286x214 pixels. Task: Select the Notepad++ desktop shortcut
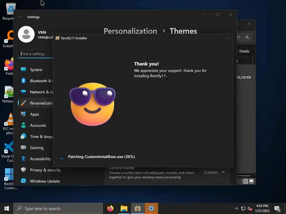(x=8, y=94)
